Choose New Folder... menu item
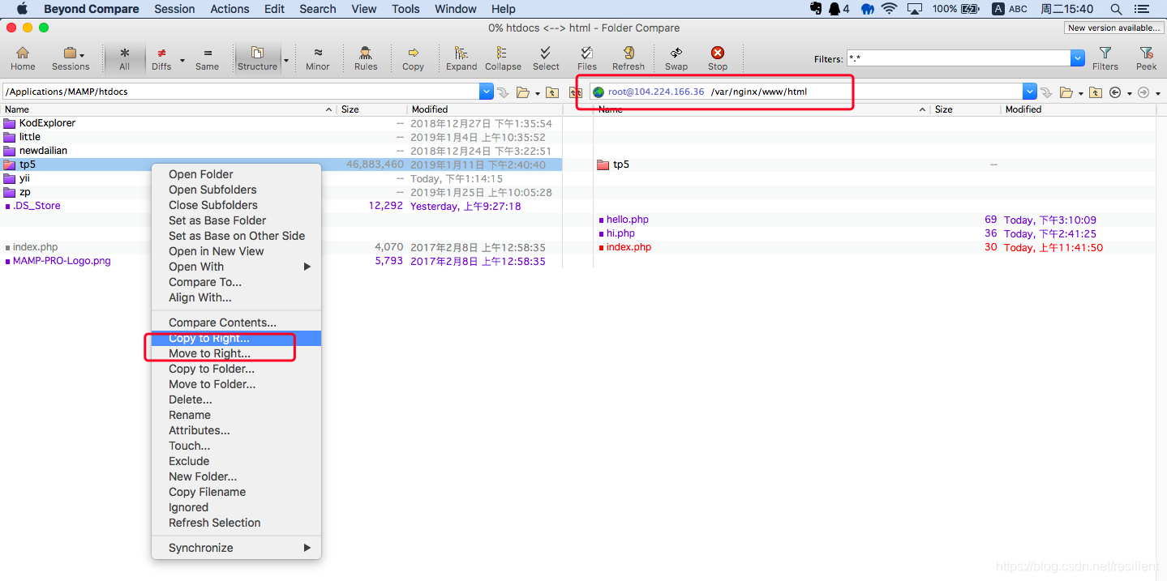Screen dimensions: 1167x581 pos(236,476)
